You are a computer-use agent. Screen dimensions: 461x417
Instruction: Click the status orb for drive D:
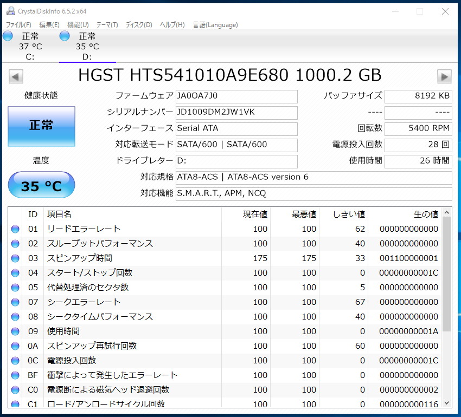pos(65,36)
